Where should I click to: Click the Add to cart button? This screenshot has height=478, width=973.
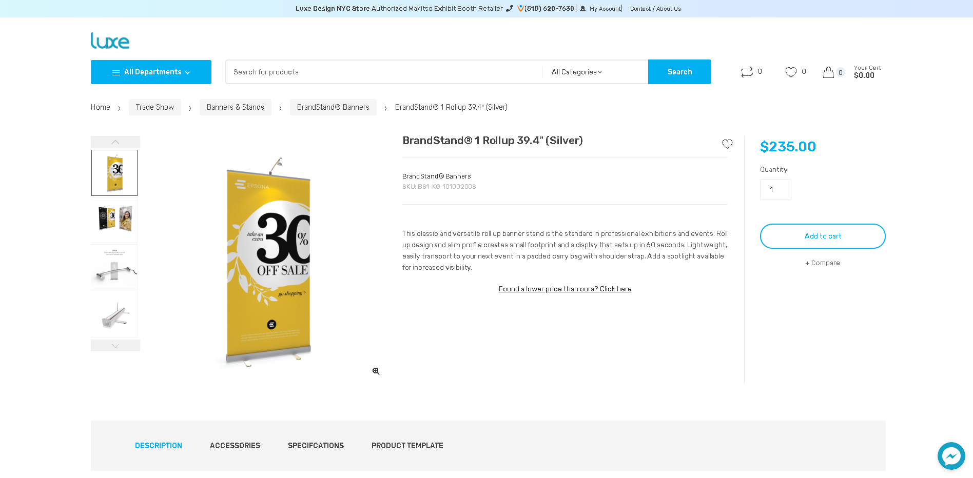click(823, 236)
